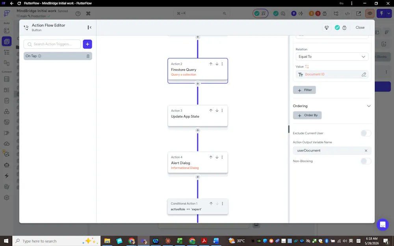Add a new action trigger with plus button
The width and height of the screenshot is (394, 246).
click(x=87, y=44)
